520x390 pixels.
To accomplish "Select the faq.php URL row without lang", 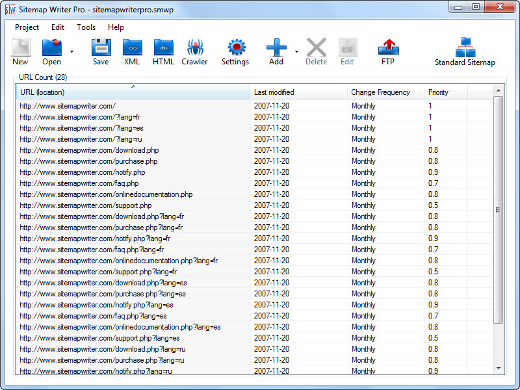I will 254,183.
